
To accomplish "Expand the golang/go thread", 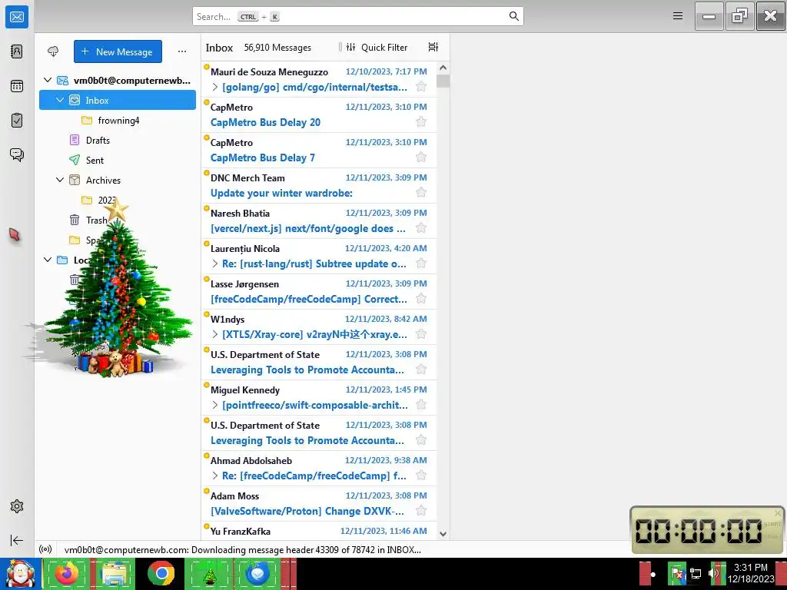I will pyautogui.click(x=215, y=87).
